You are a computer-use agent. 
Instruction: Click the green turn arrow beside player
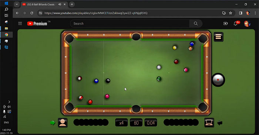point(53,123)
